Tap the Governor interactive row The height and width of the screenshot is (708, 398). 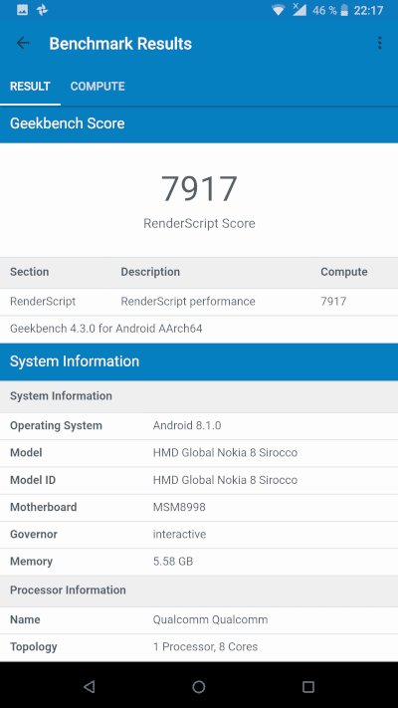(199, 534)
